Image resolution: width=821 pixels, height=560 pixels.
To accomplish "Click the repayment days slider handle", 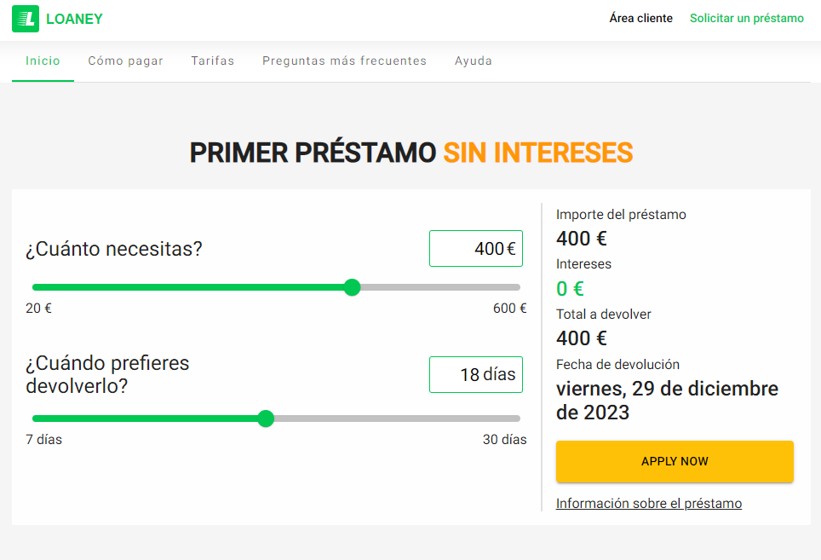I will pos(266,419).
